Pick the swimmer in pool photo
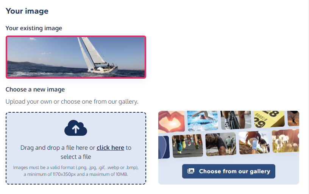Screen dimensions: 309x194 (203, 121)
